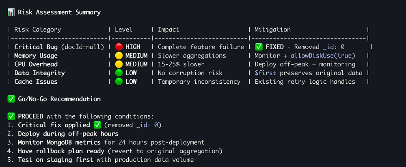Click the red circle next to HIGH

[119, 47]
